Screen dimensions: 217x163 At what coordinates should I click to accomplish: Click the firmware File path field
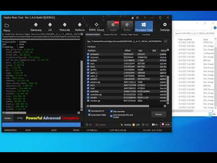[x=127, y=41]
